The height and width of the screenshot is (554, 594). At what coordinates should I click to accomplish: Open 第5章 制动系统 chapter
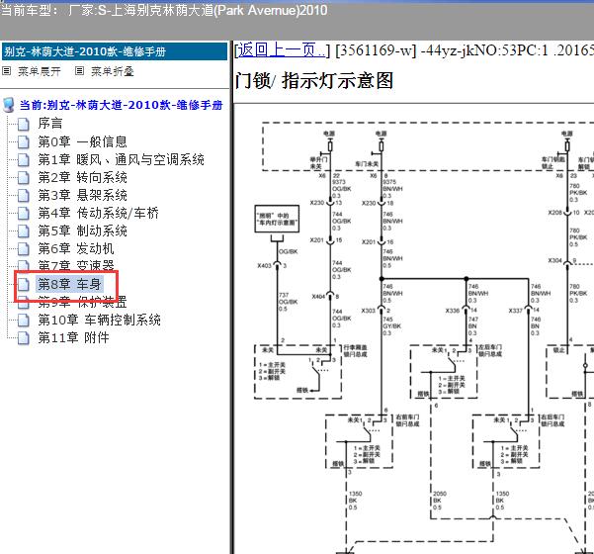click(x=82, y=231)
